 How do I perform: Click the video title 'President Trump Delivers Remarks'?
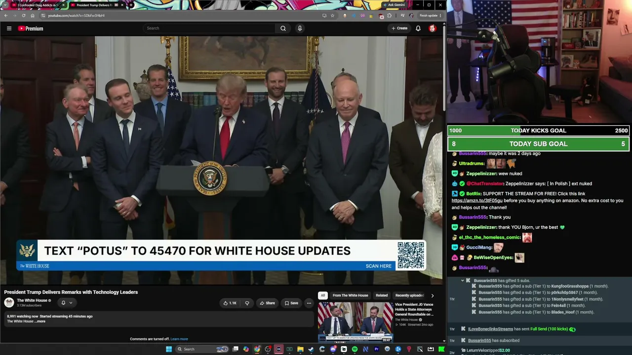tap(71, 292)
